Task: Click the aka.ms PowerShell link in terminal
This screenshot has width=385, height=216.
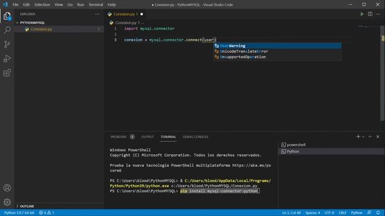Action: click(251, 166)
